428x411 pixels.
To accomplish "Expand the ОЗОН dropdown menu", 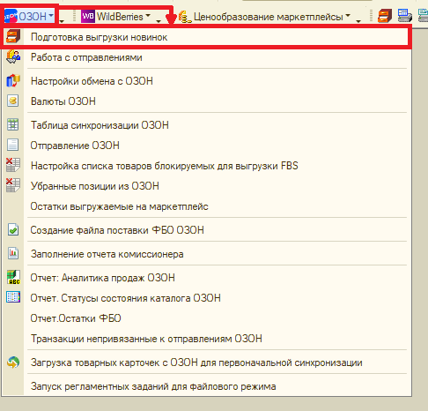I will pos(29,16).
